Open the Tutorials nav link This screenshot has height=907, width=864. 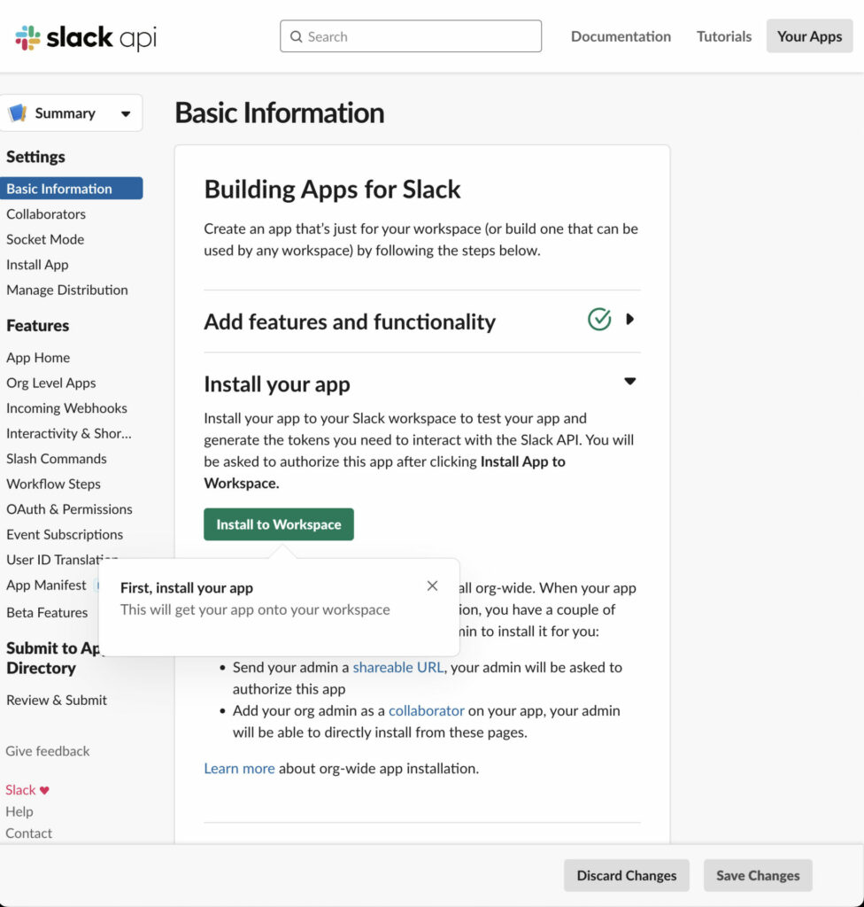(724, 36)
